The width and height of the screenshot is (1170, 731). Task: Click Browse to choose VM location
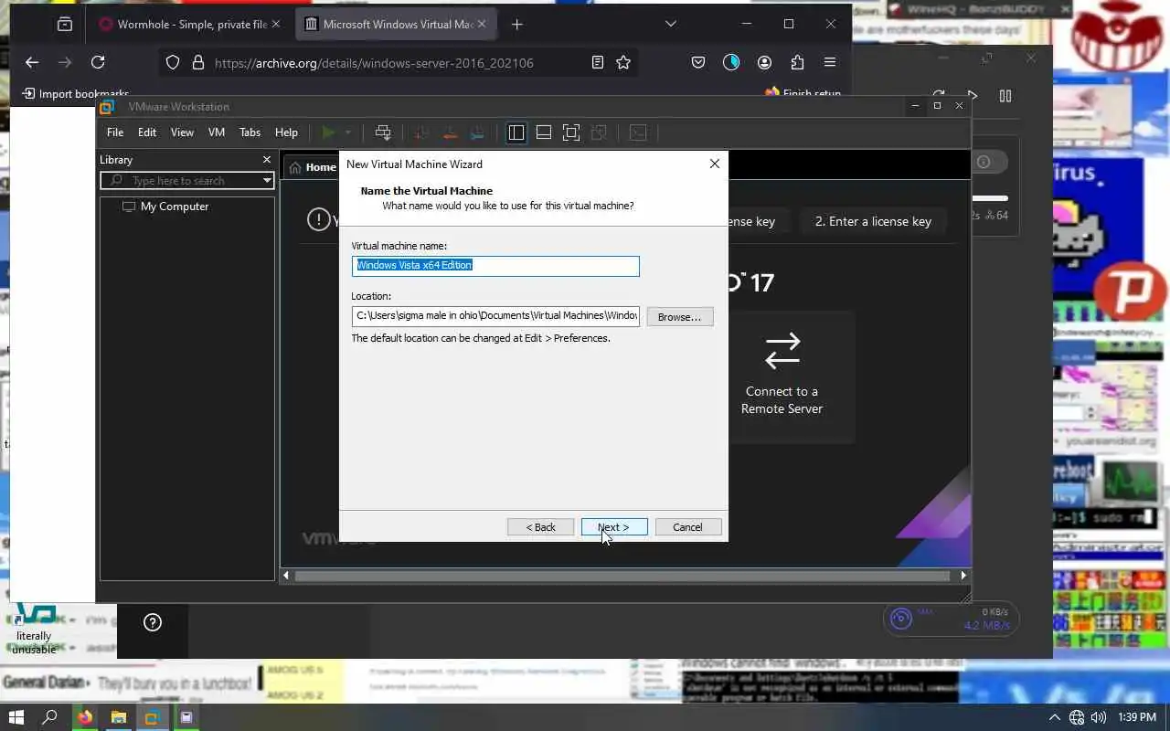[x=679, y=316]
